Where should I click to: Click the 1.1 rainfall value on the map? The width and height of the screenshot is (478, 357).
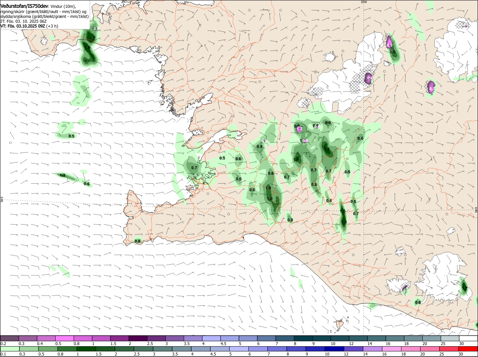(296, 159)
